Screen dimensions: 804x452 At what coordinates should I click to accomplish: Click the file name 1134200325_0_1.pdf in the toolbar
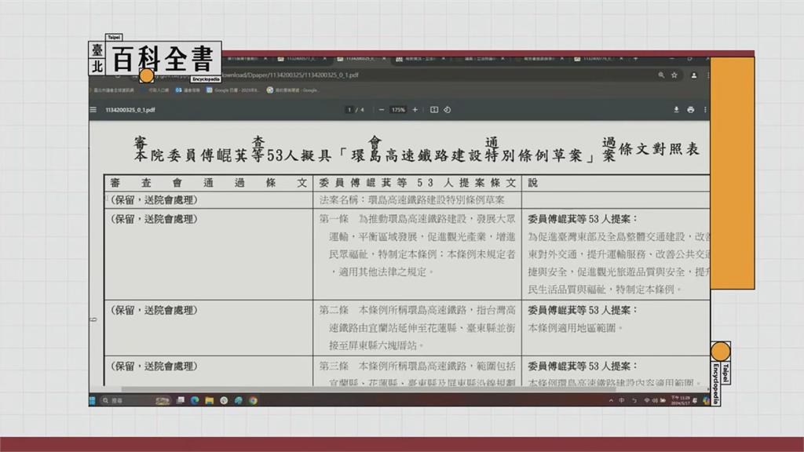point(130,110)
